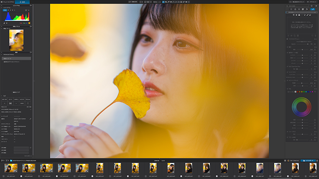Open the Photo Library tab
319x179 pixels.
[7, 2]
